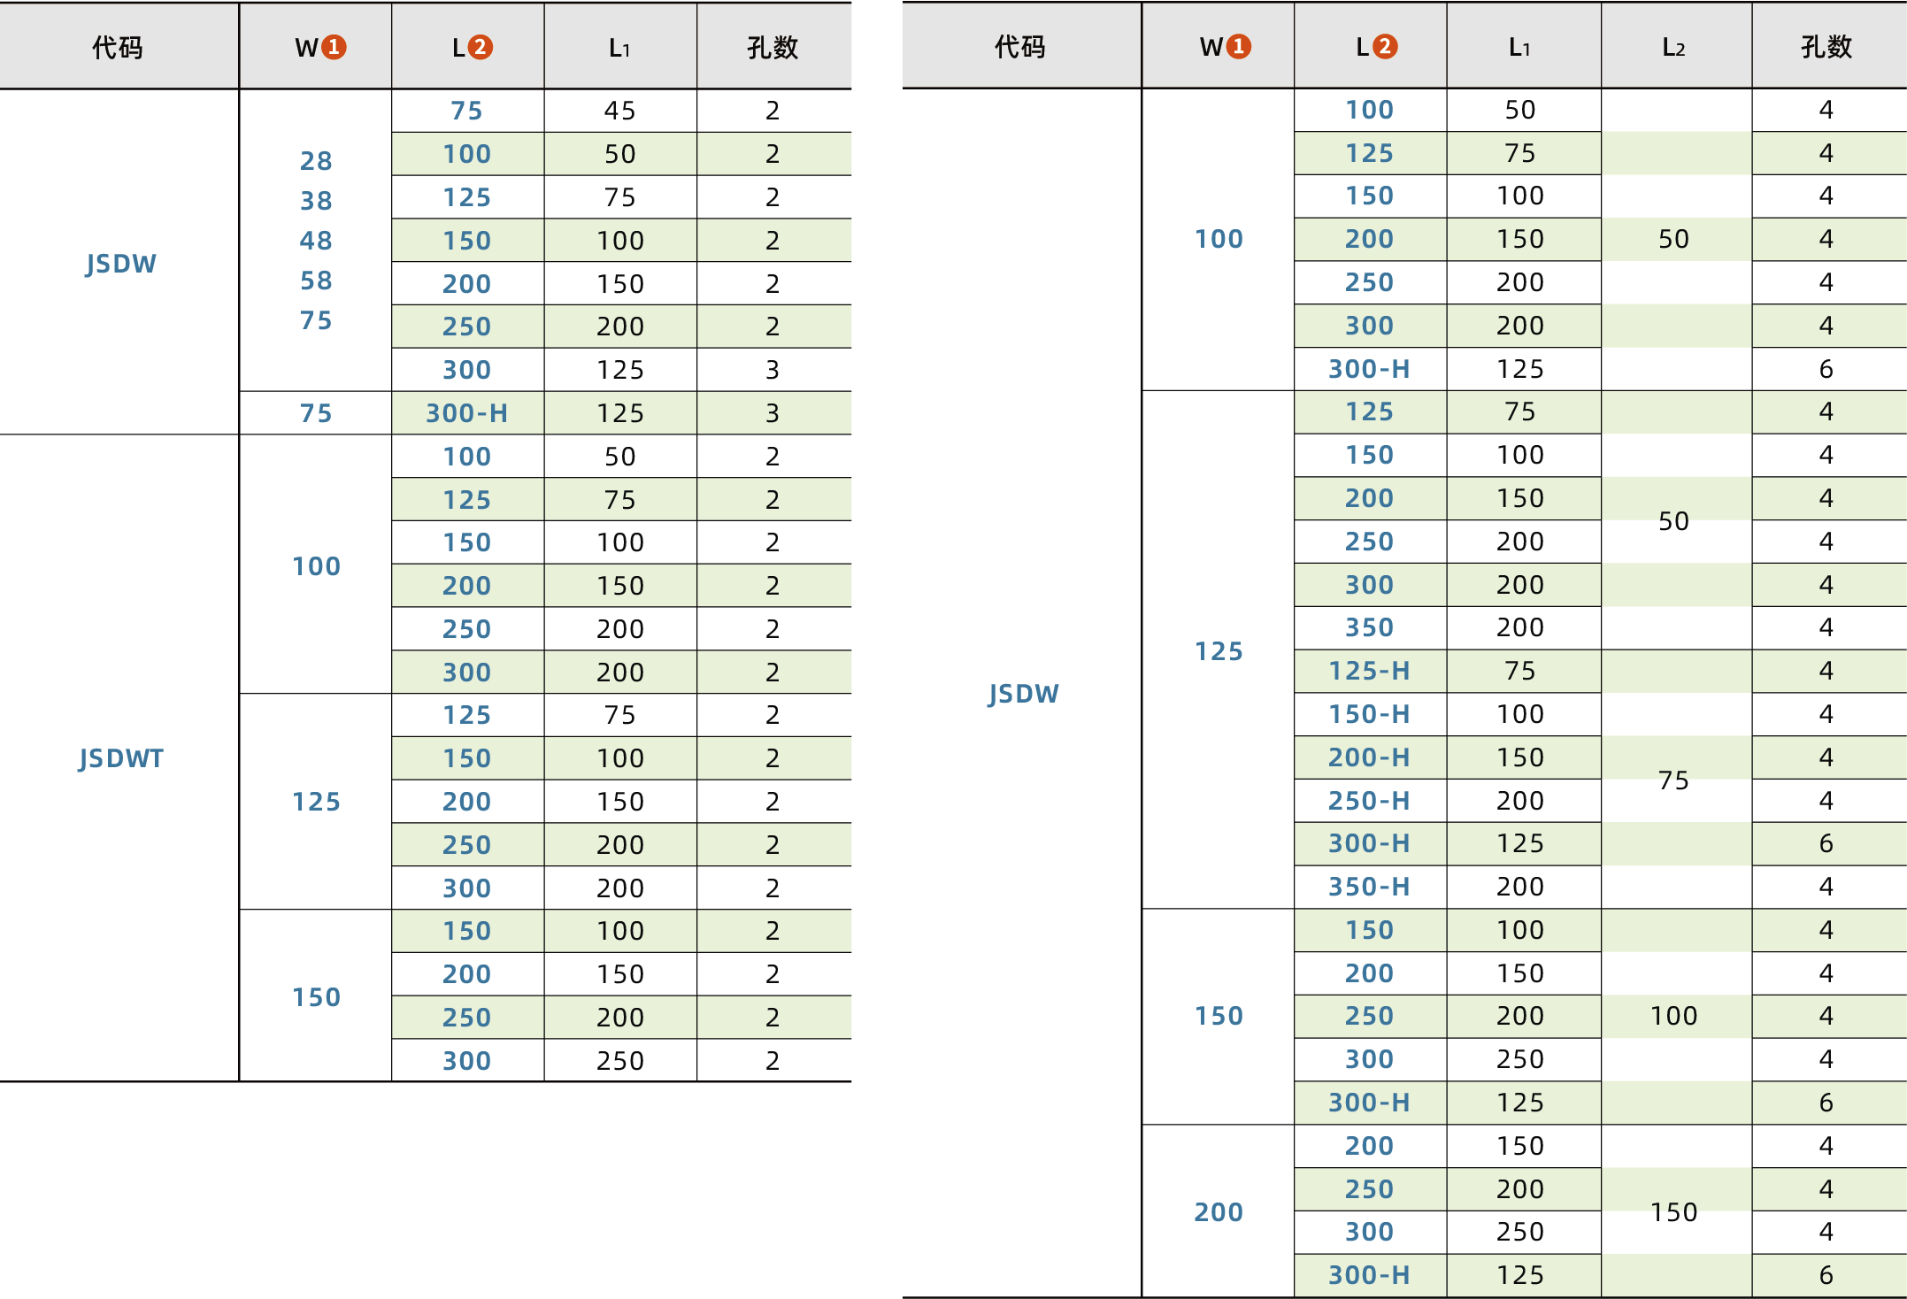This screenshot has height=1299, width=1907.
Task: Select the JSDW code in right table
Action: click(1023, 694)
